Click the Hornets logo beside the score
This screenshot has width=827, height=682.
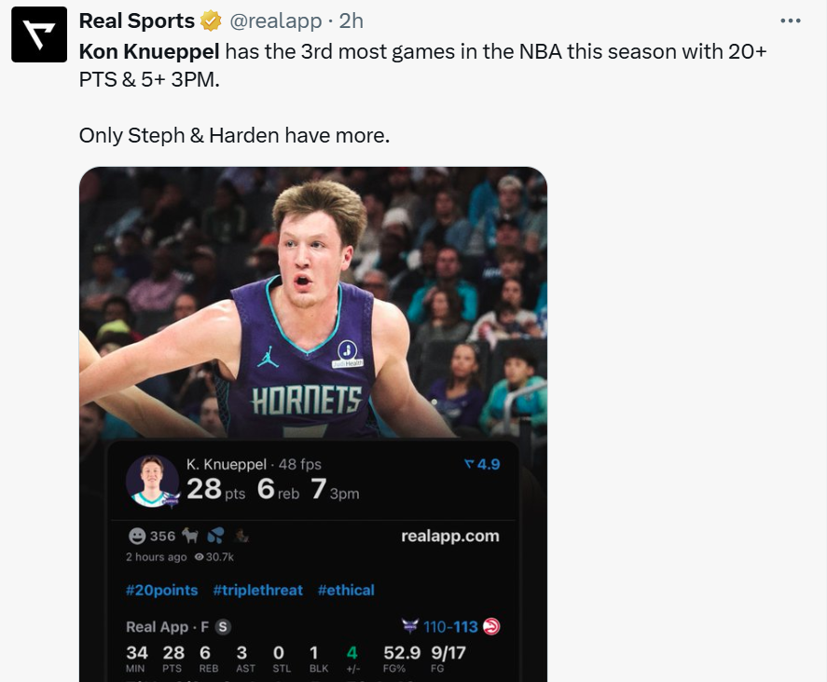click(x=409, y=627)
